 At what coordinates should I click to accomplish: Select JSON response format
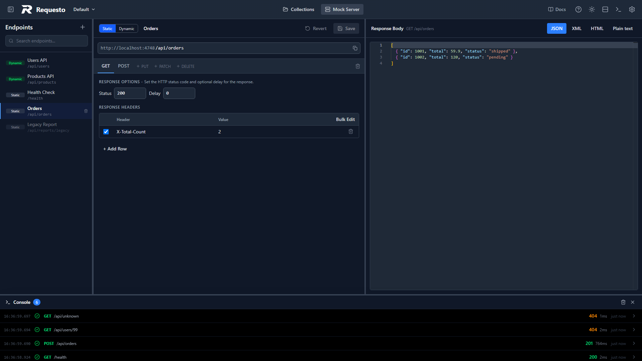pos(557,28)
